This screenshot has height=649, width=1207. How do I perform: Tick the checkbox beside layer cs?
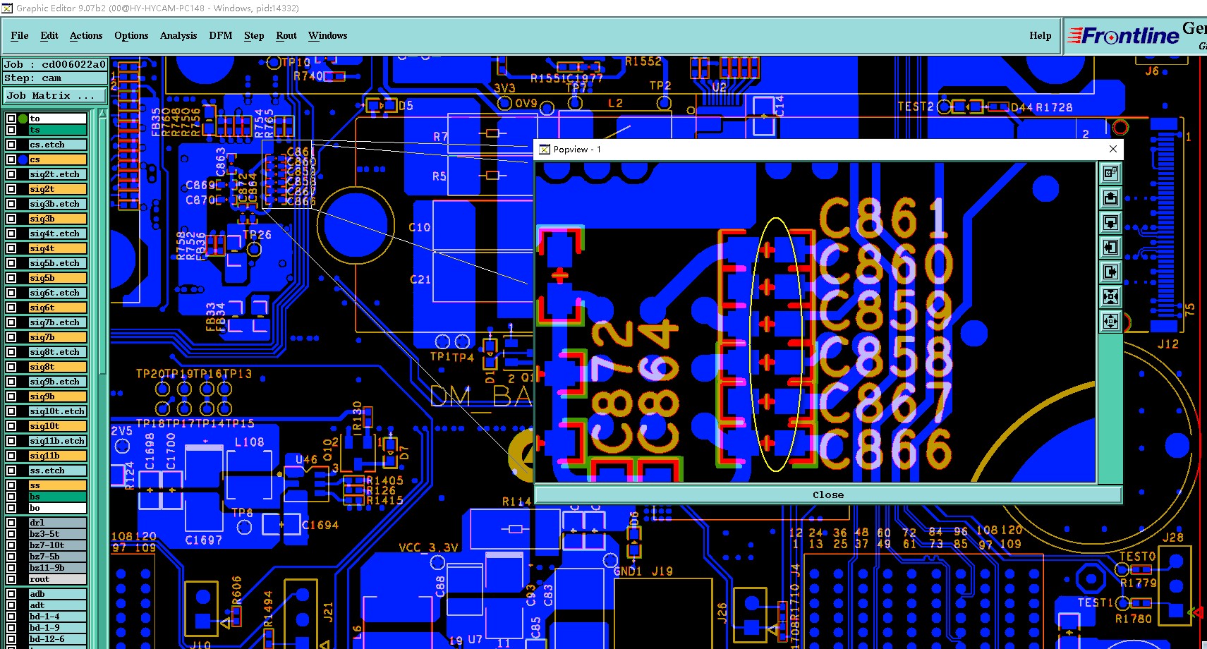pyautogui.click(x=11, y=159)
